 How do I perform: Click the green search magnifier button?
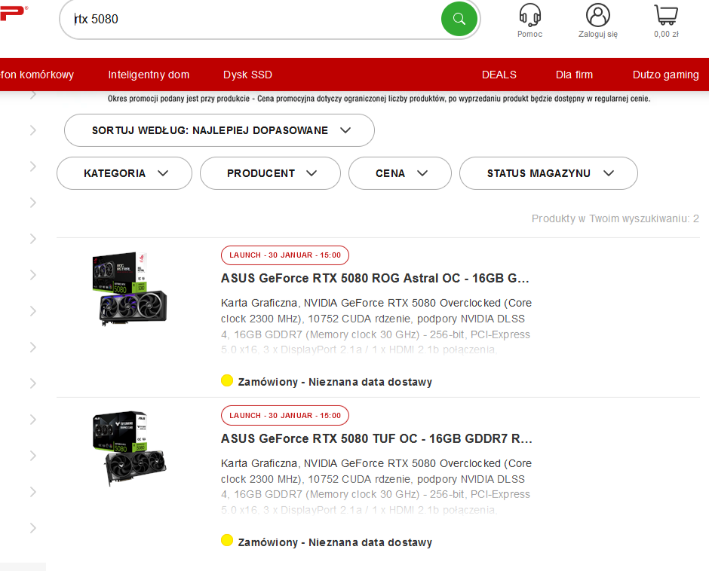[x=459, y=19]
